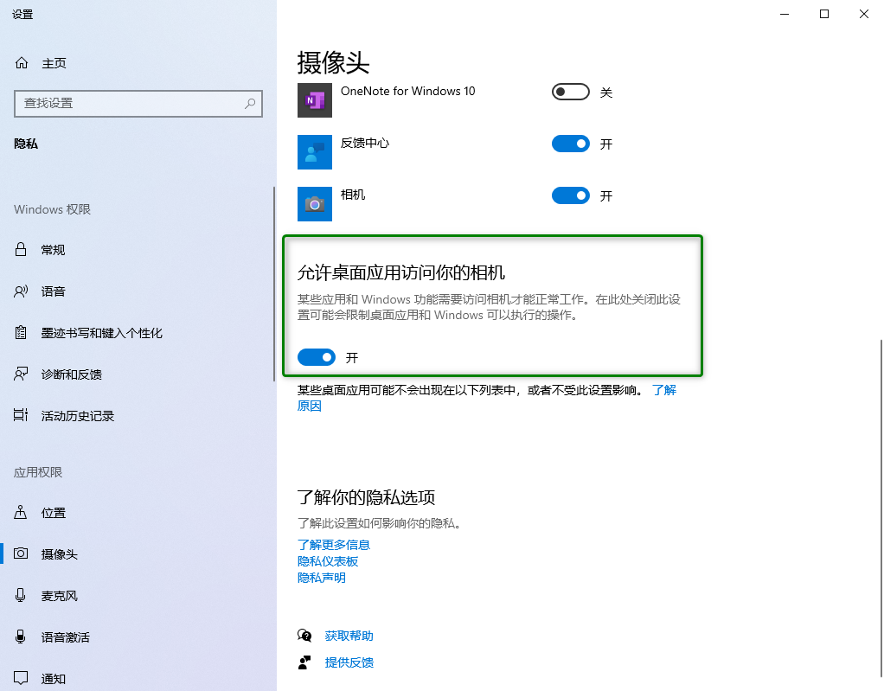Viewport: 884px width, 691px height.
Task: Select the lock icon for 常规
Action: click(x=21, y=249)
